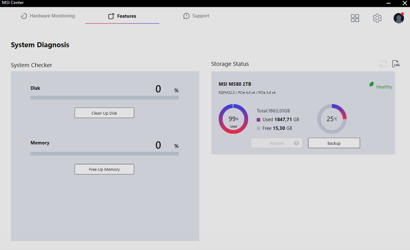Click the Disk usage progress bar
This screenshot has width=410, height=250.
pyautogui.click(x=105, y=98)
